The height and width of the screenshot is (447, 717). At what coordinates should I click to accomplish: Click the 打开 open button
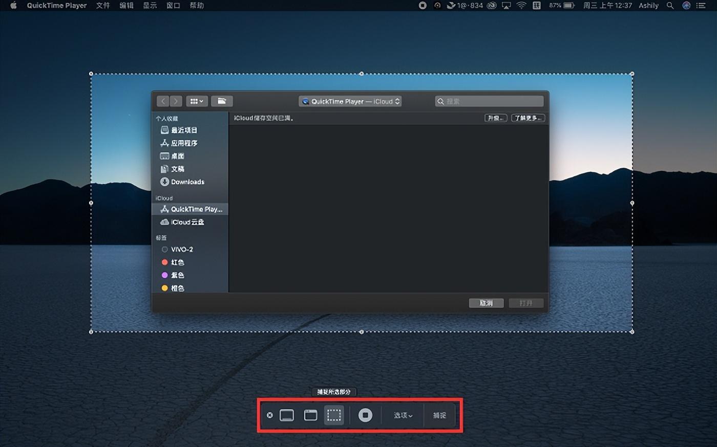526,303
